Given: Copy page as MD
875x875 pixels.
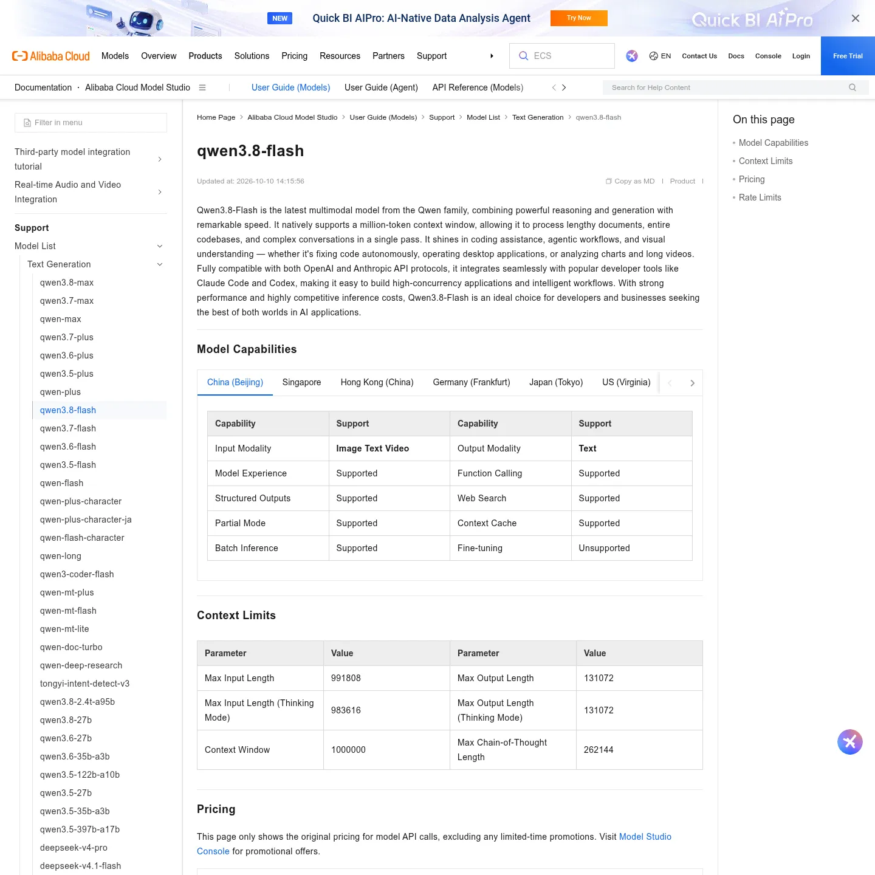Looking at the screenshot, I should (x=630, y=181).
